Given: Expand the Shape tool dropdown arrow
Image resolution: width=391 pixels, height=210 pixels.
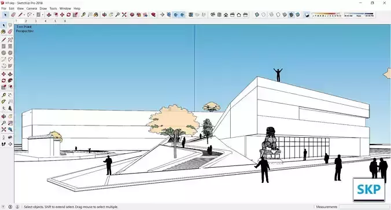Looking at the screenshot, I should [43, 14].
